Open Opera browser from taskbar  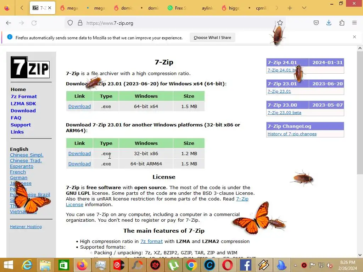(228, 265)
